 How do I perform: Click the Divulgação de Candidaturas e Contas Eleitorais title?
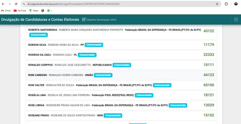click(x=40, y=20)
